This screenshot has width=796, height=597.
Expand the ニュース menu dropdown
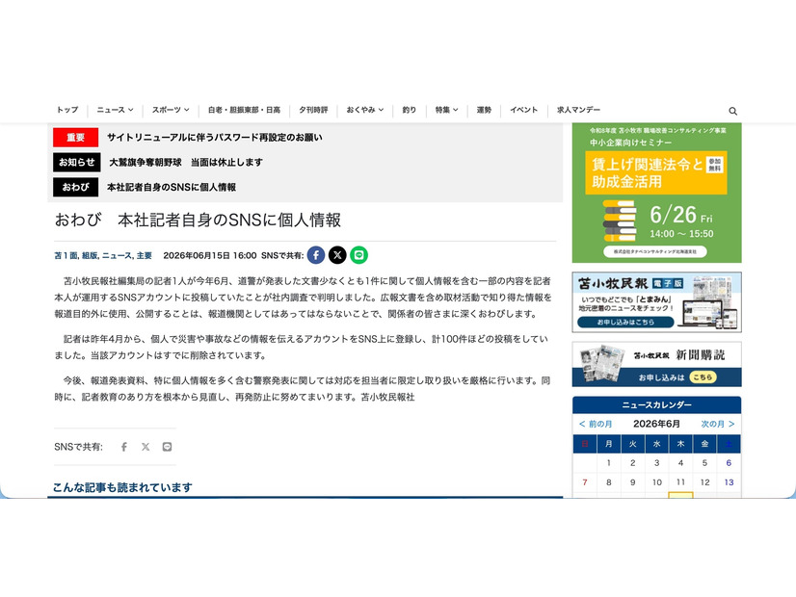coord(116,110)
